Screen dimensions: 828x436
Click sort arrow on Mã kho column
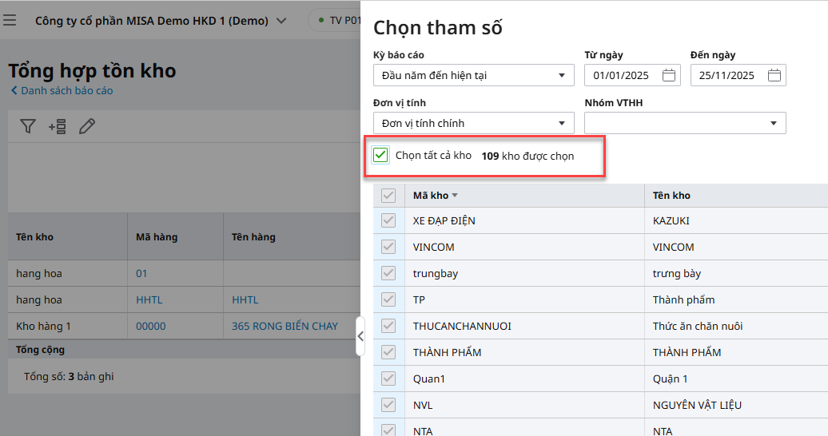pyautogui.click(x=455, y=196)
